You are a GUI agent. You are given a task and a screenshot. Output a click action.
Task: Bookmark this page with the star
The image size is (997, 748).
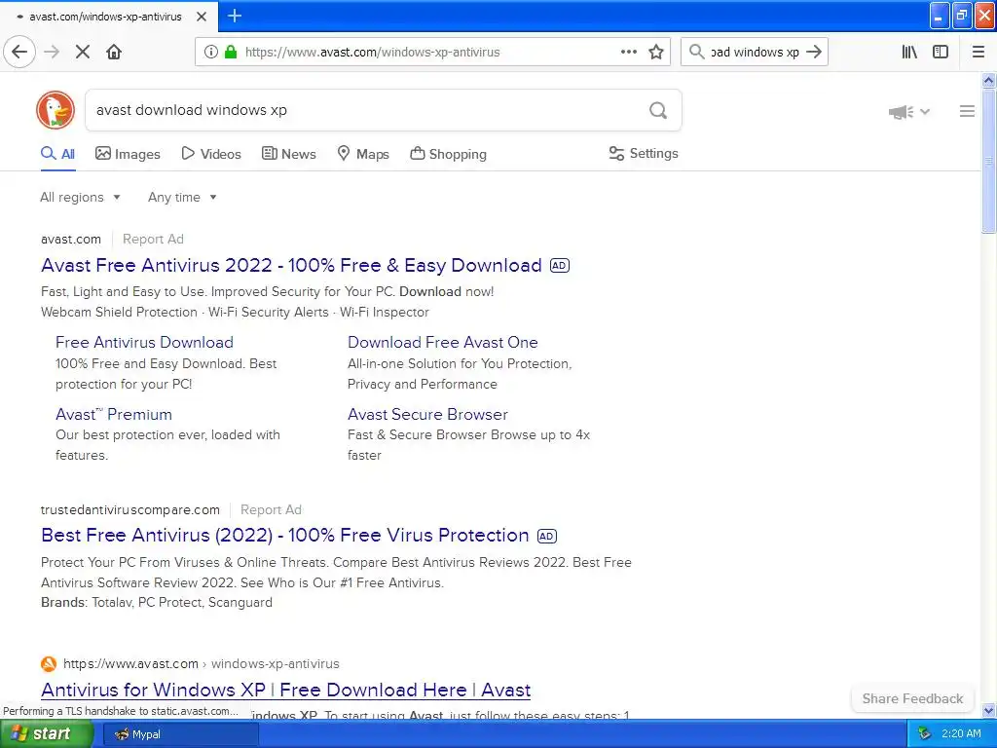coord(656,52)
